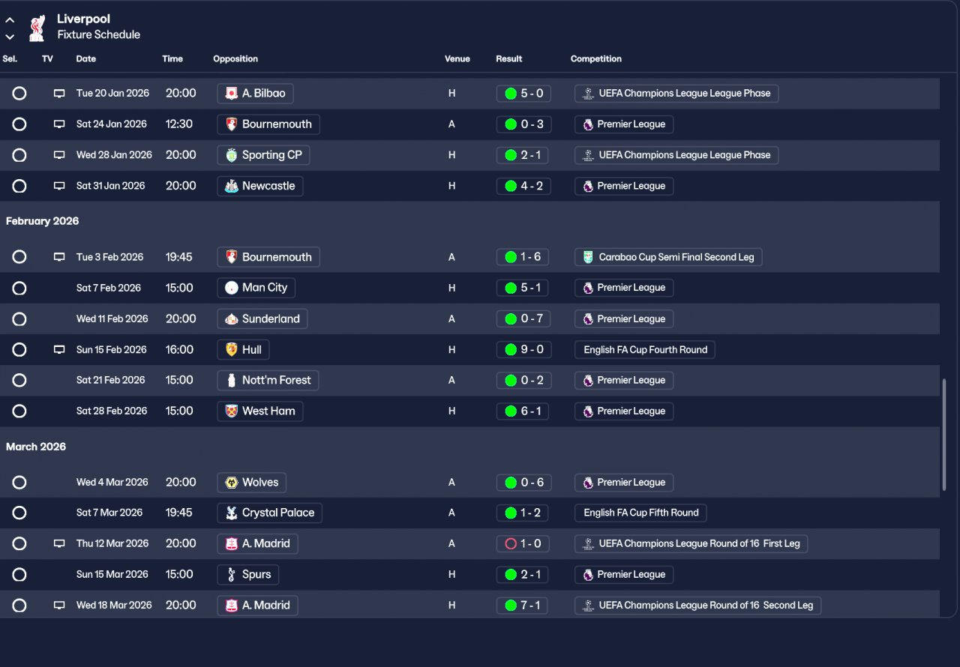Click the Man City club badge

click(232, 288)
